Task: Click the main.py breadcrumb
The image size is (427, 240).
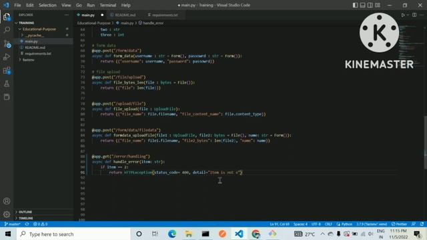Action: tap(125, 23)
